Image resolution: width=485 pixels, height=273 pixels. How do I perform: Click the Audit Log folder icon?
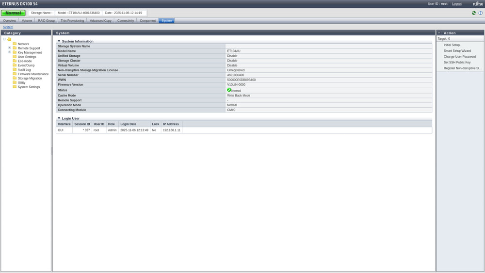click(x=15, y=69)
